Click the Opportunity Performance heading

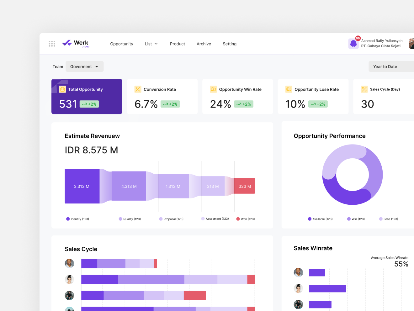click(330, 136)
